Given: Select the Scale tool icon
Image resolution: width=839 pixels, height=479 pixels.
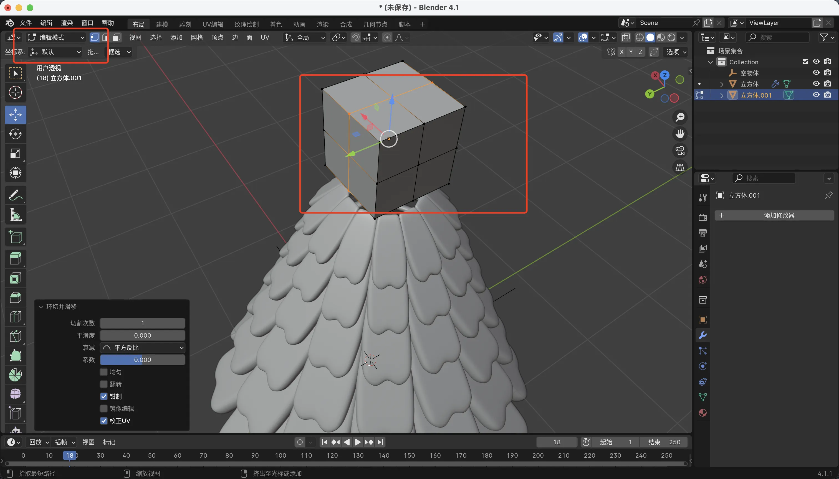Looking at the screenshot, I should click(16, 153).
